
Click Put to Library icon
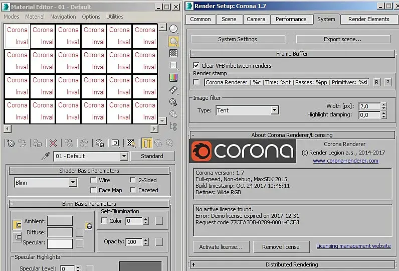[99, 143]
